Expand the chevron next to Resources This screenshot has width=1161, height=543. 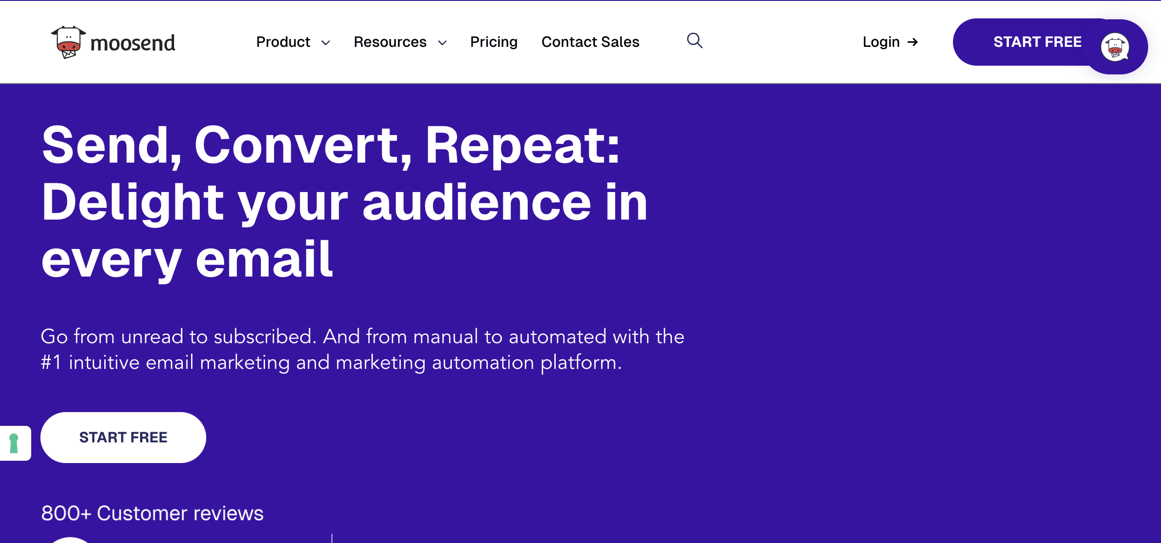click(442, 43)
